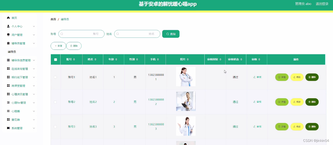The height and width of the screenshot is (145, 333).
Task: Expand 在线咨询管理 chevron
Action: 34,69
